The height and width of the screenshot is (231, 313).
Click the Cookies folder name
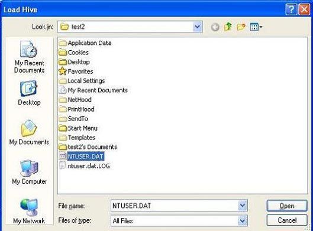point(78,53)
